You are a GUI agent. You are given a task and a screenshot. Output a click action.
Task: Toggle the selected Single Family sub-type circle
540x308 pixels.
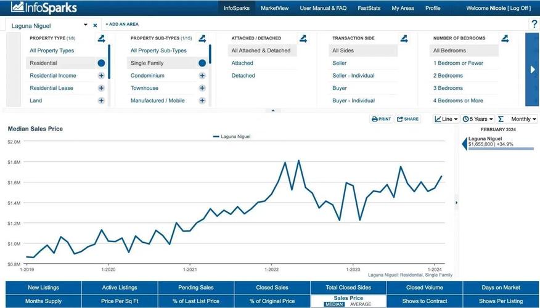[202, 63]
